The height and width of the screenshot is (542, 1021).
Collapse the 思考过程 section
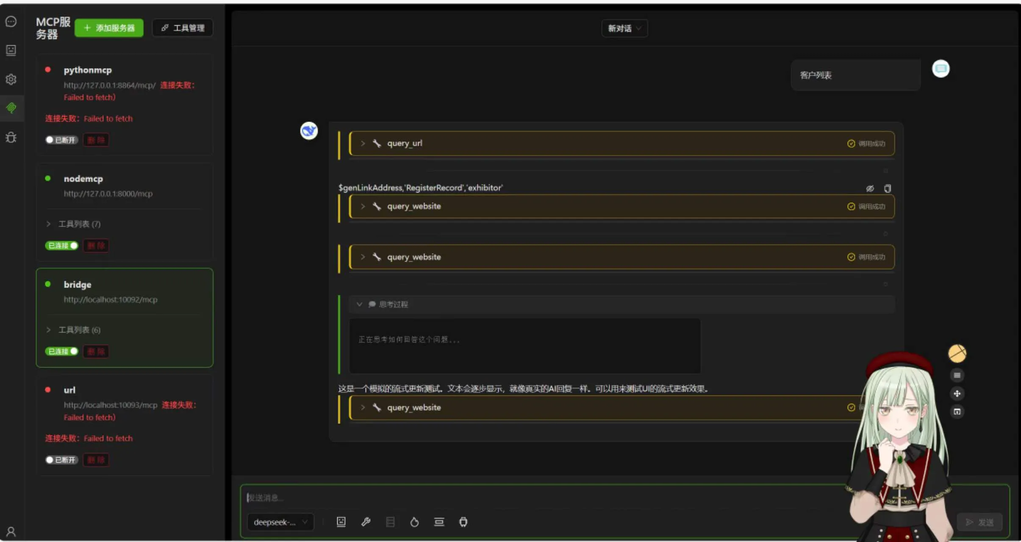pyautogui.click(x=621, y=304)
